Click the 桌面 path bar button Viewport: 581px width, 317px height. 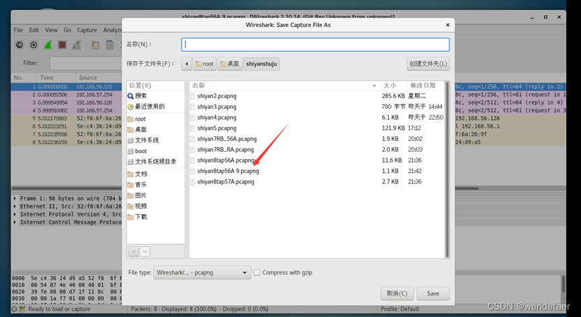click(x=230, y=64)
